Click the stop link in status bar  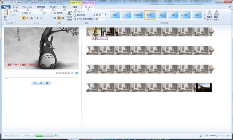56,136
